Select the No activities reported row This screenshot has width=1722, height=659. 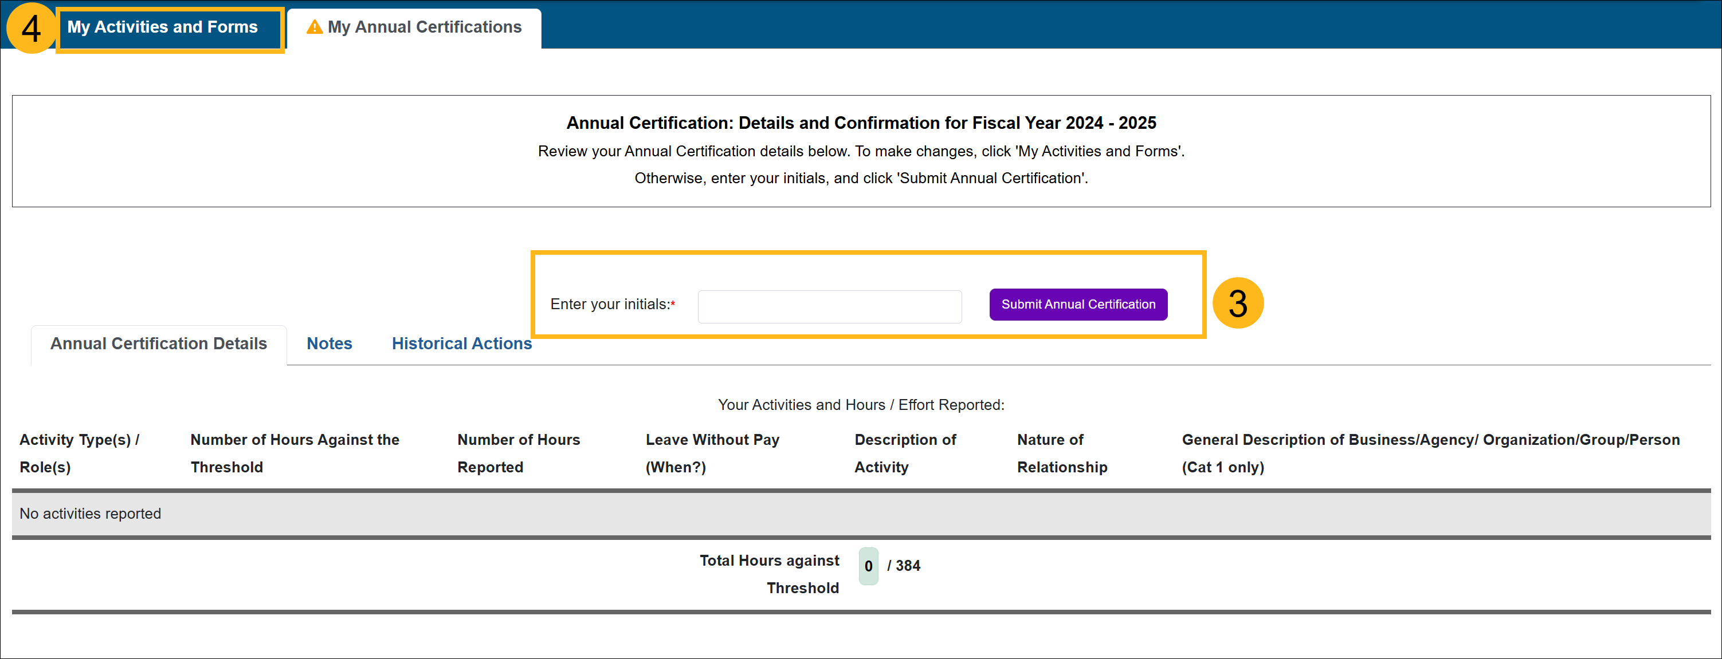click(x=90, y=514)
